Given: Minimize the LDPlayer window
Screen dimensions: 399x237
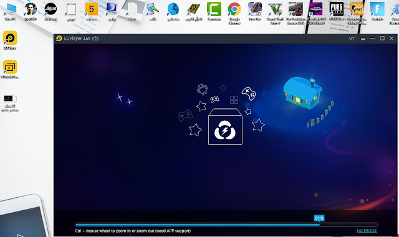Looking at the screenshot, I should tap(373, 39).
